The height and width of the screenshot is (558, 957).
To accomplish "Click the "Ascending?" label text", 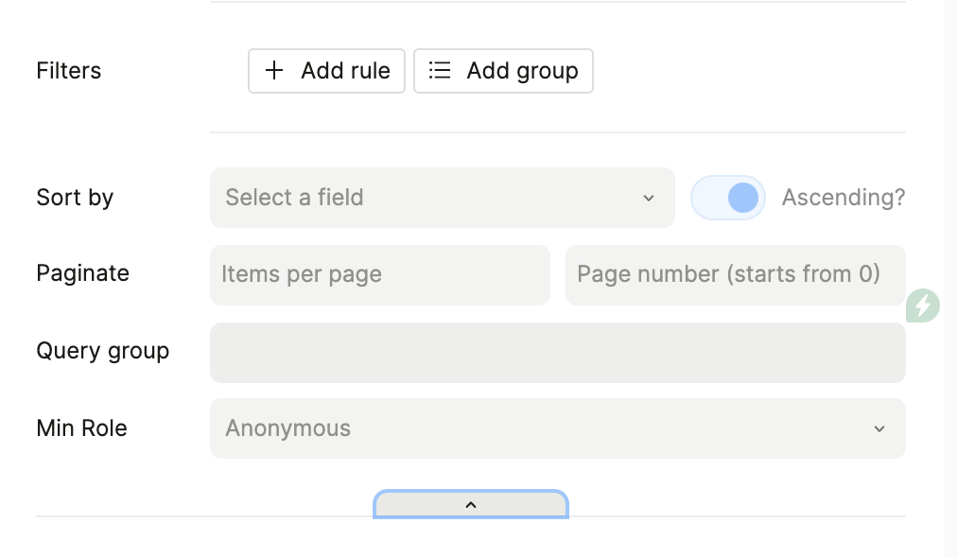I will (x=843, y=198).
